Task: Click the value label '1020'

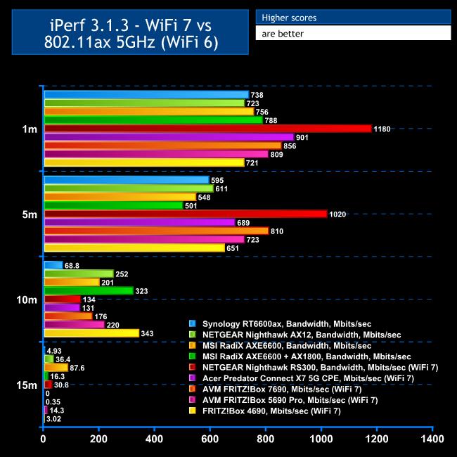Action: pos(337,214)
